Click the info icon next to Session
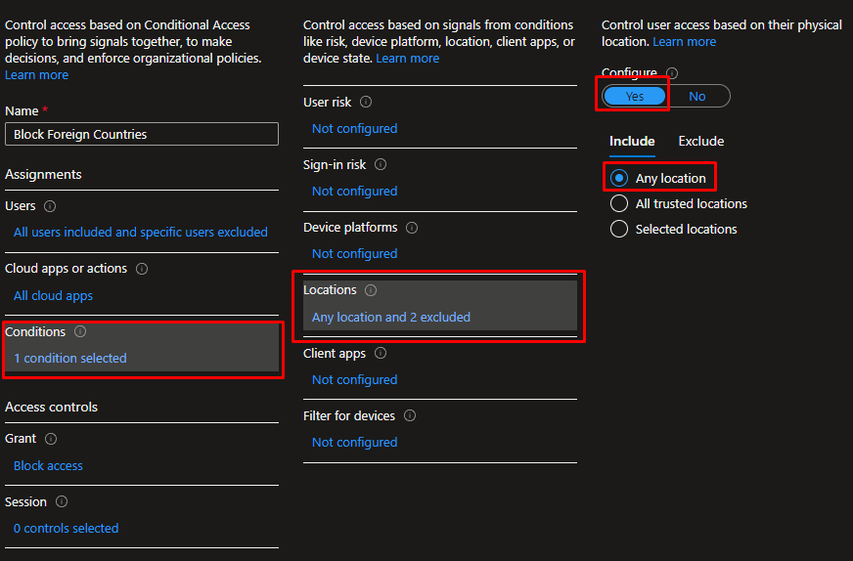The image size is (853, 561). pos(62,501)
